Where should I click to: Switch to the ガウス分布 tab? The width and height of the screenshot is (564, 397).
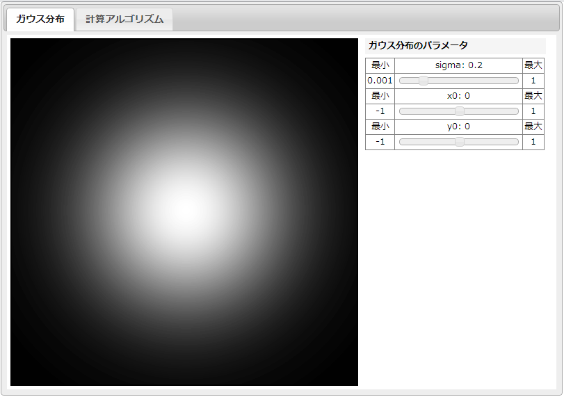tap(40, 19)
